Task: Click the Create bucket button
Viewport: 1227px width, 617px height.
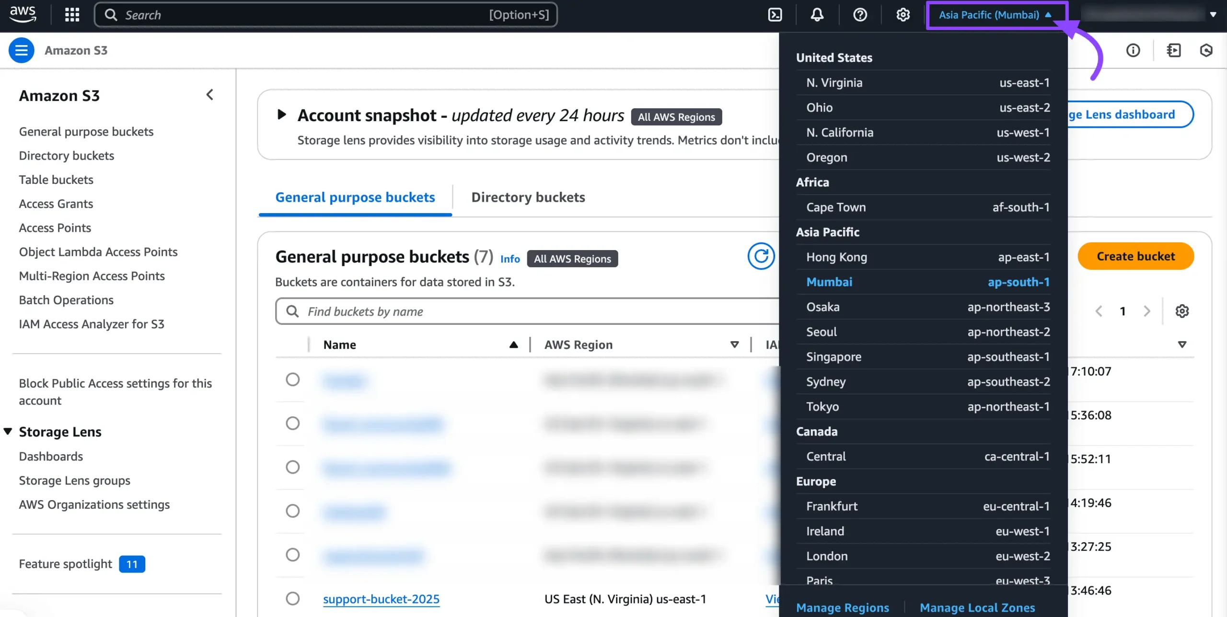Action: [x=1135, y=256]
